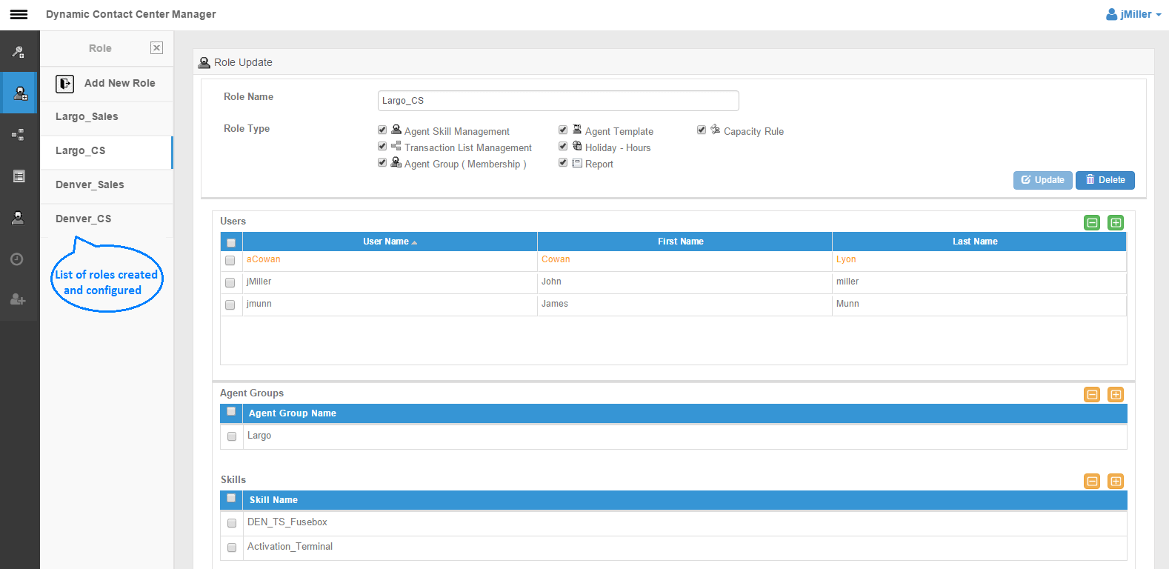This screenshot has height=569, width=1169.
Task: Open the agent sidebar icon
Action: (x=19, y=218)
